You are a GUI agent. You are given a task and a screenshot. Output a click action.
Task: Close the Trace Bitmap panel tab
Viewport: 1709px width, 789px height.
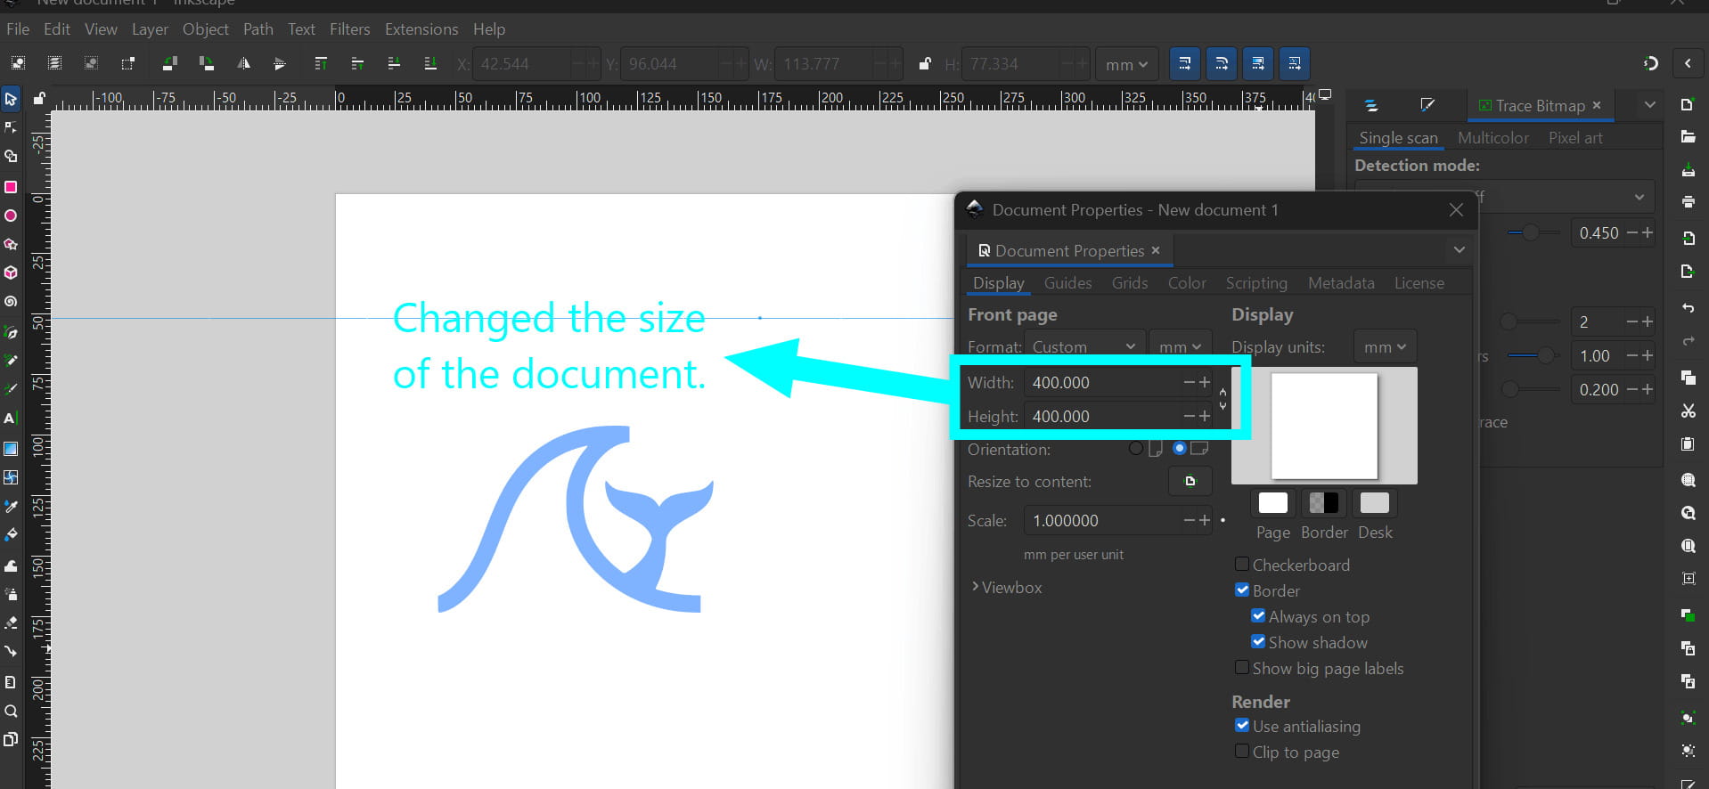(x=1597, y=105)
